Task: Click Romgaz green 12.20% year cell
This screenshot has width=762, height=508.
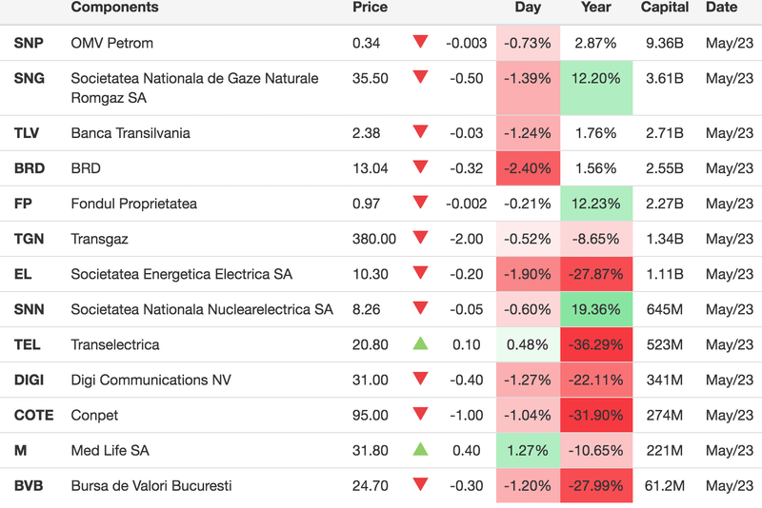Action: tap(596, 79)
